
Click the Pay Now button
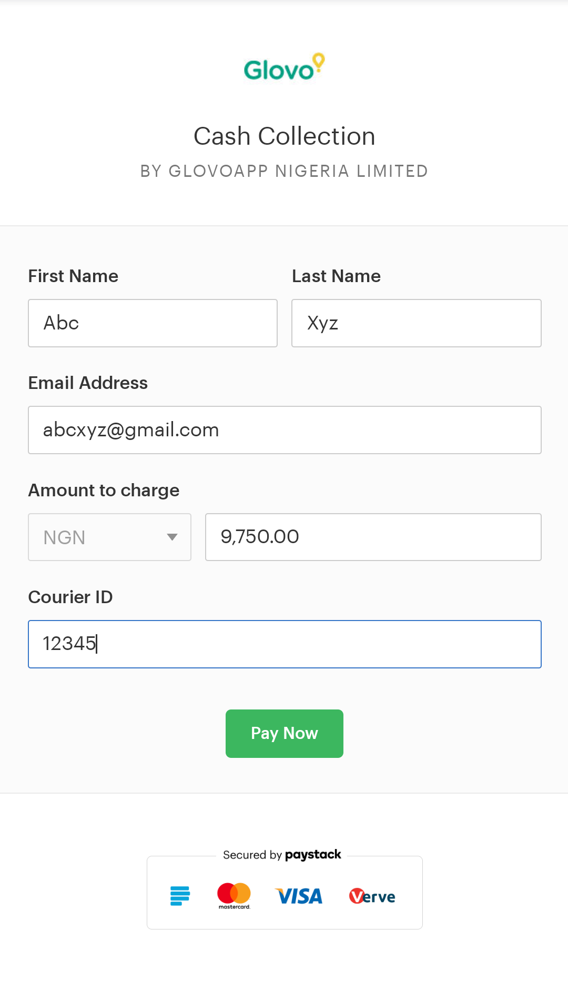(x=285, y=734)
